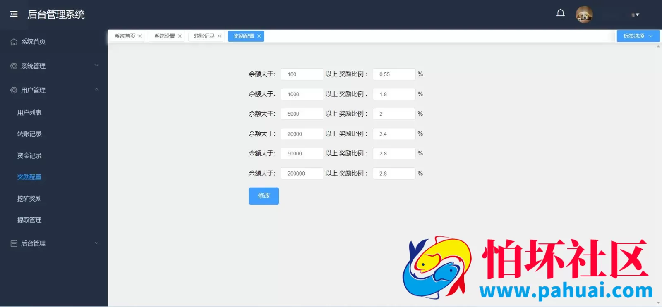Close the 系统设置 tab
The width and height of the screenshot is (662, 307).
(x=180, y=36)
